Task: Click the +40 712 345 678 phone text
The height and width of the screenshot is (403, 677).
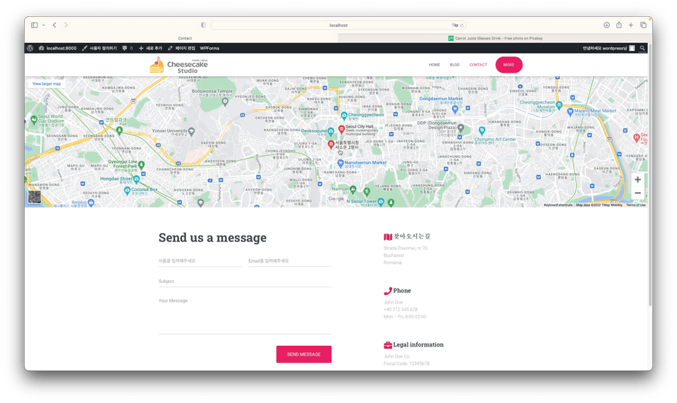Action: 401,309
